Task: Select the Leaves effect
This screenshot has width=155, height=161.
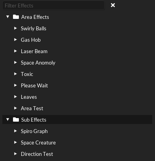Action: [29, 97]
